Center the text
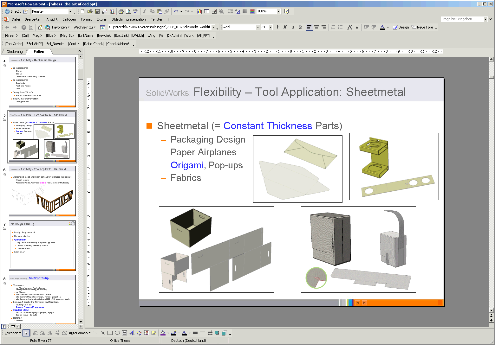Screen dimensions: 495x345 [x=316, y=27]
